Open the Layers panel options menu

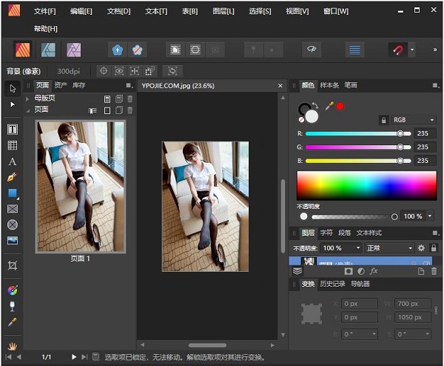click(436, 233)
